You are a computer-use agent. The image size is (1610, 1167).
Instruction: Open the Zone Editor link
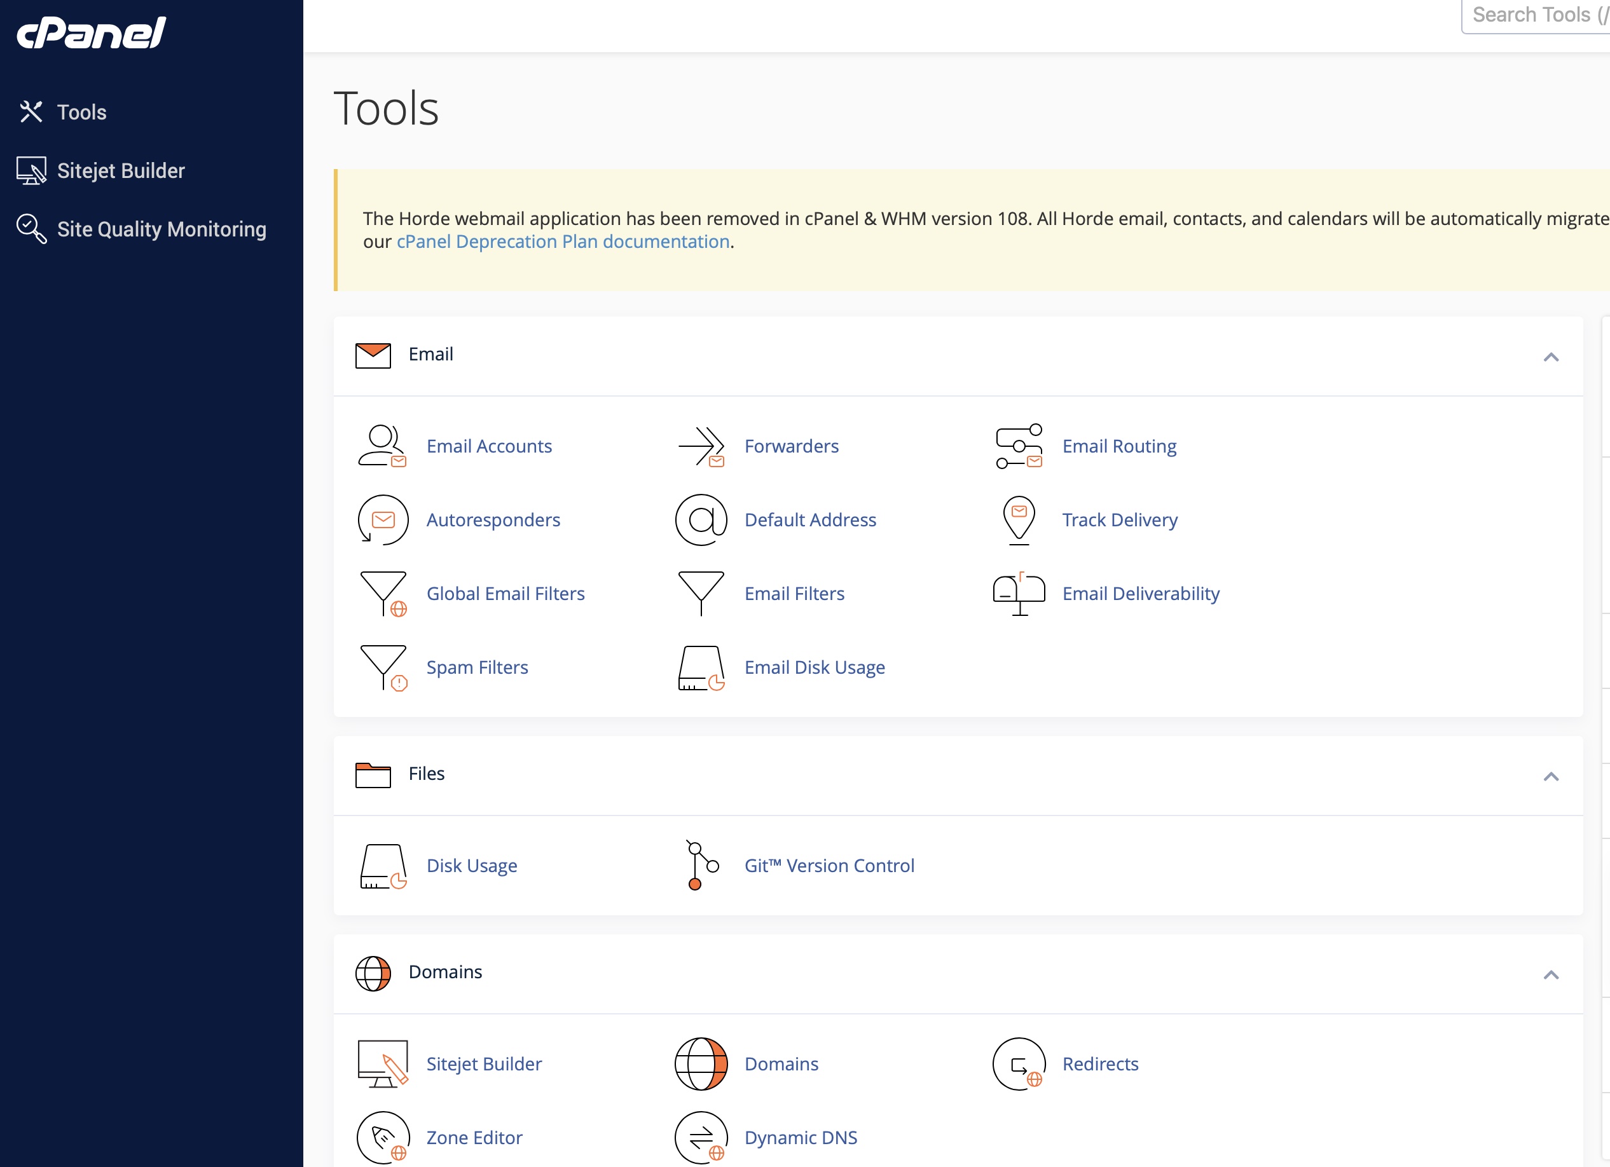pyautogui.click(x=474, y=1138)
